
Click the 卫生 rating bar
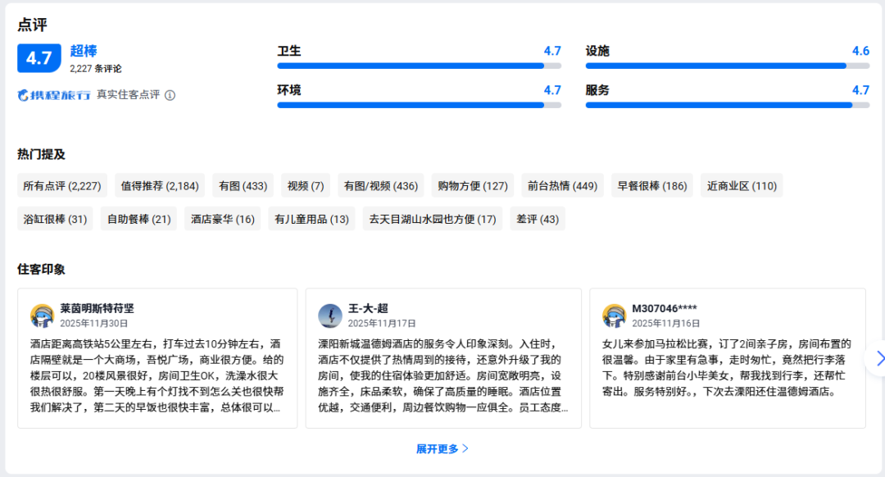pyautogui.click(x=419, y=66)
